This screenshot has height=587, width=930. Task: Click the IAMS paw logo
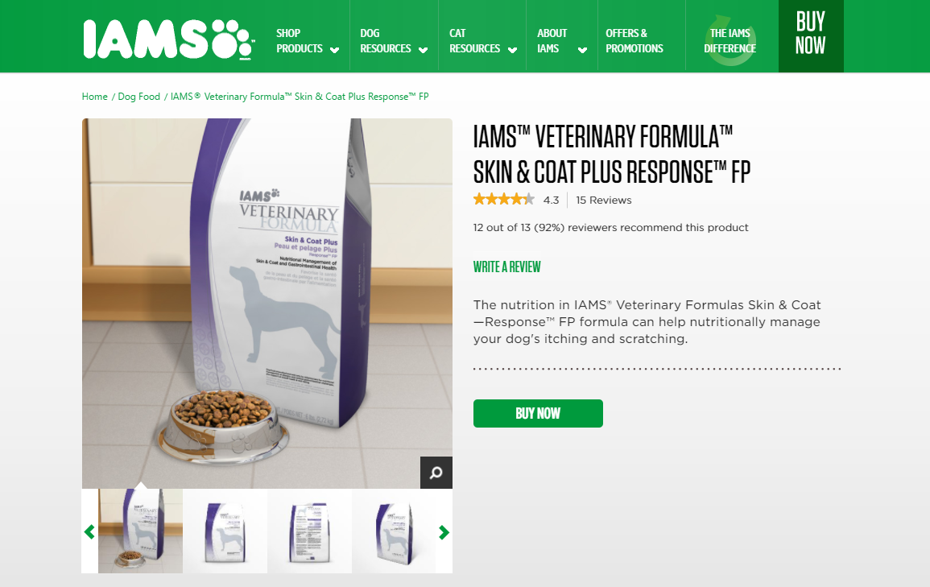coord(169,39)
